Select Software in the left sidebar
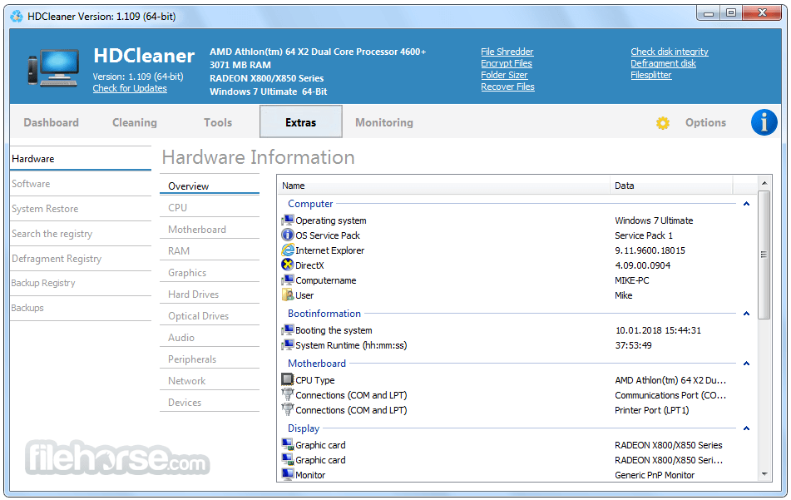The width and height of the screenshot is (791, 500). tap(80, 184)
